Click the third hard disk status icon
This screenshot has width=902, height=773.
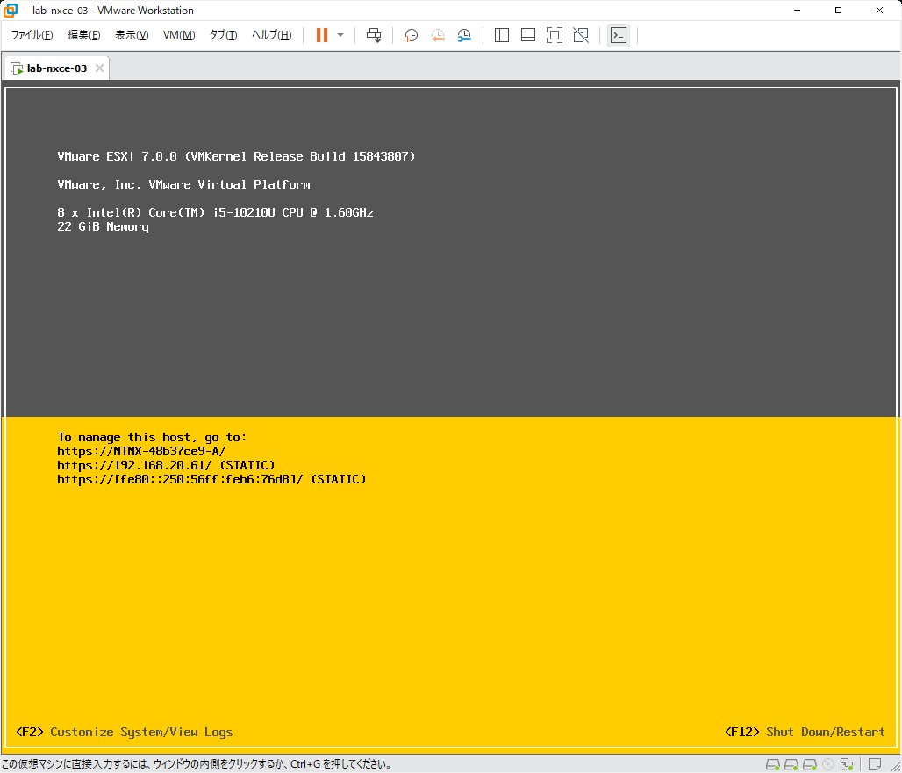click(809, 764)
